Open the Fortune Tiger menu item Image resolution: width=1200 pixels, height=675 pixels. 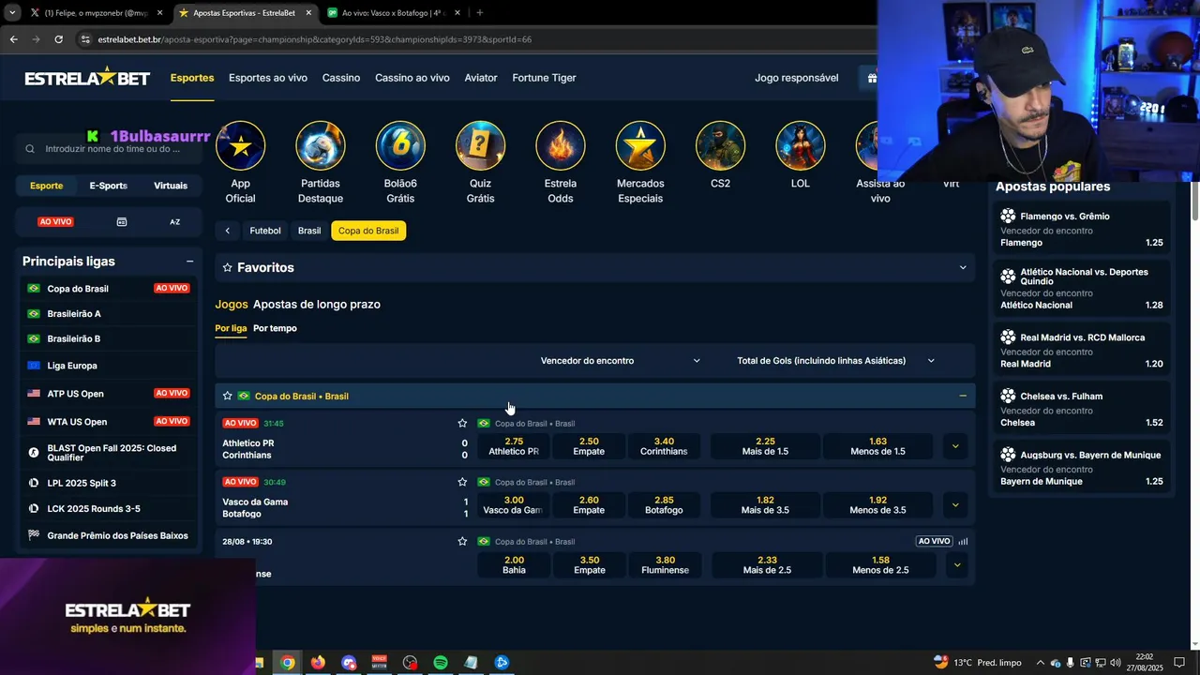coord(544,78)
